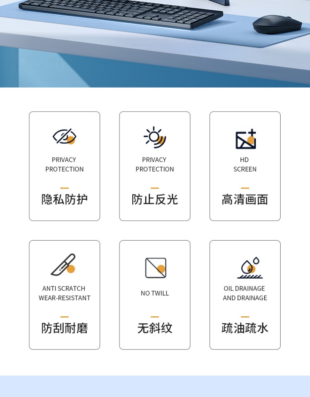
Task: Select the 高清画面 heading text
Action: [x=245, y=199]
